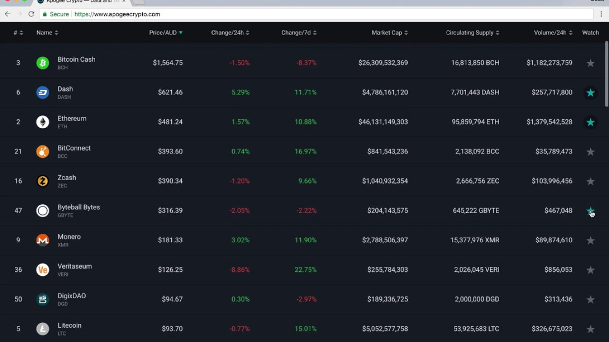
Task: Click the Watch column header
Action: pos(590,33)
